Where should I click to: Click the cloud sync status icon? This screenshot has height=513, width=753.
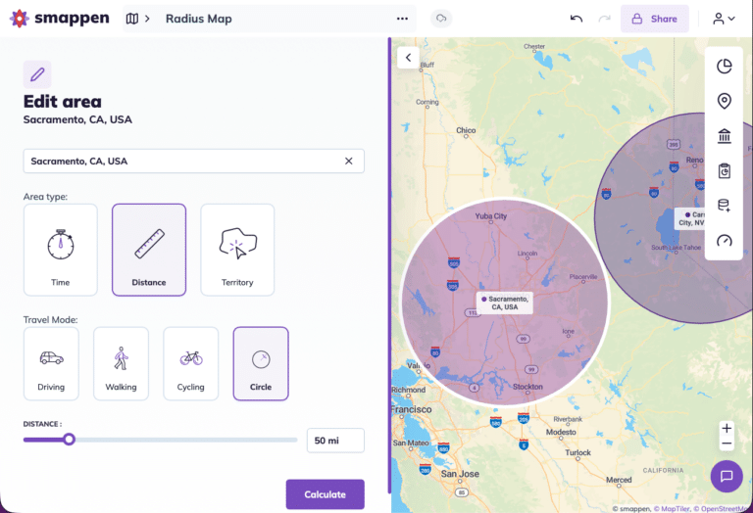(x=441, y=19)
